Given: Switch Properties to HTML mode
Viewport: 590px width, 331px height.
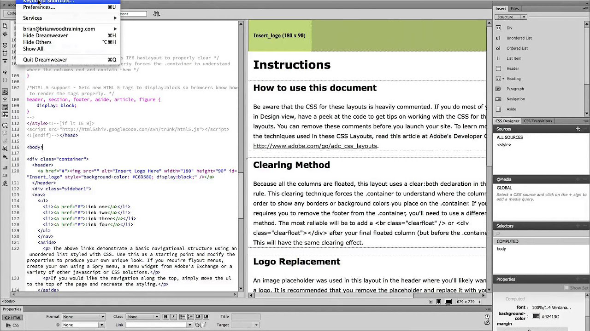Looking at the screenshot, I should [x=13, y=317].
